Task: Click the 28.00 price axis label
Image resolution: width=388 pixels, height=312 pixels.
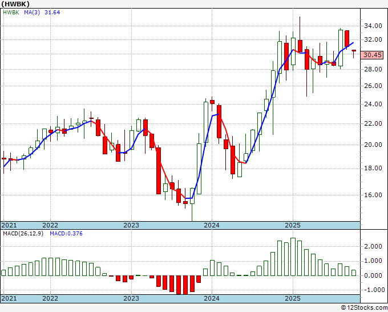Action: click(x=373, y=69)
